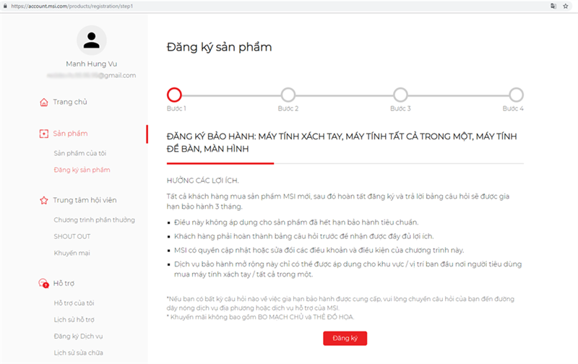Click the padlock site info icon
The width and height of the screenshot is (578, 364).
coord(5,6)
